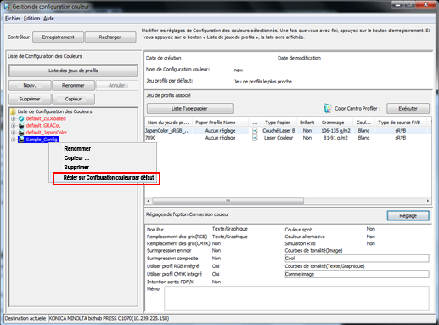
Task: Select the 7890 profile row
Action: pyautogui.click(x=288, y=138)
